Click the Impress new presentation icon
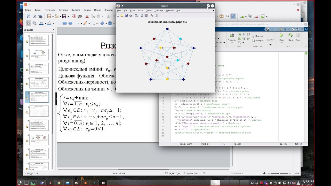 [x=49, y=16]
